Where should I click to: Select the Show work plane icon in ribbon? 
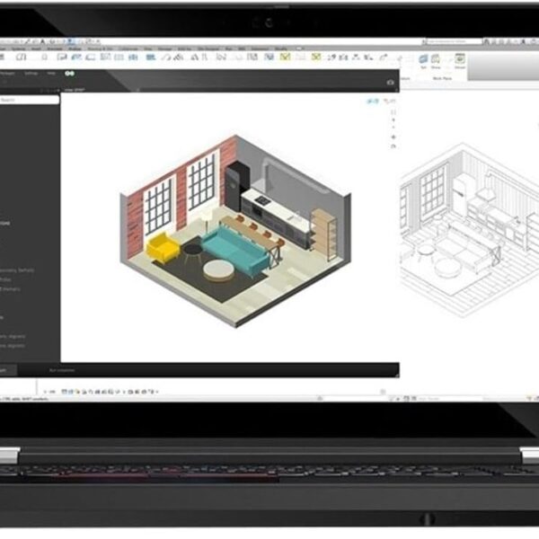pos(436,61)
